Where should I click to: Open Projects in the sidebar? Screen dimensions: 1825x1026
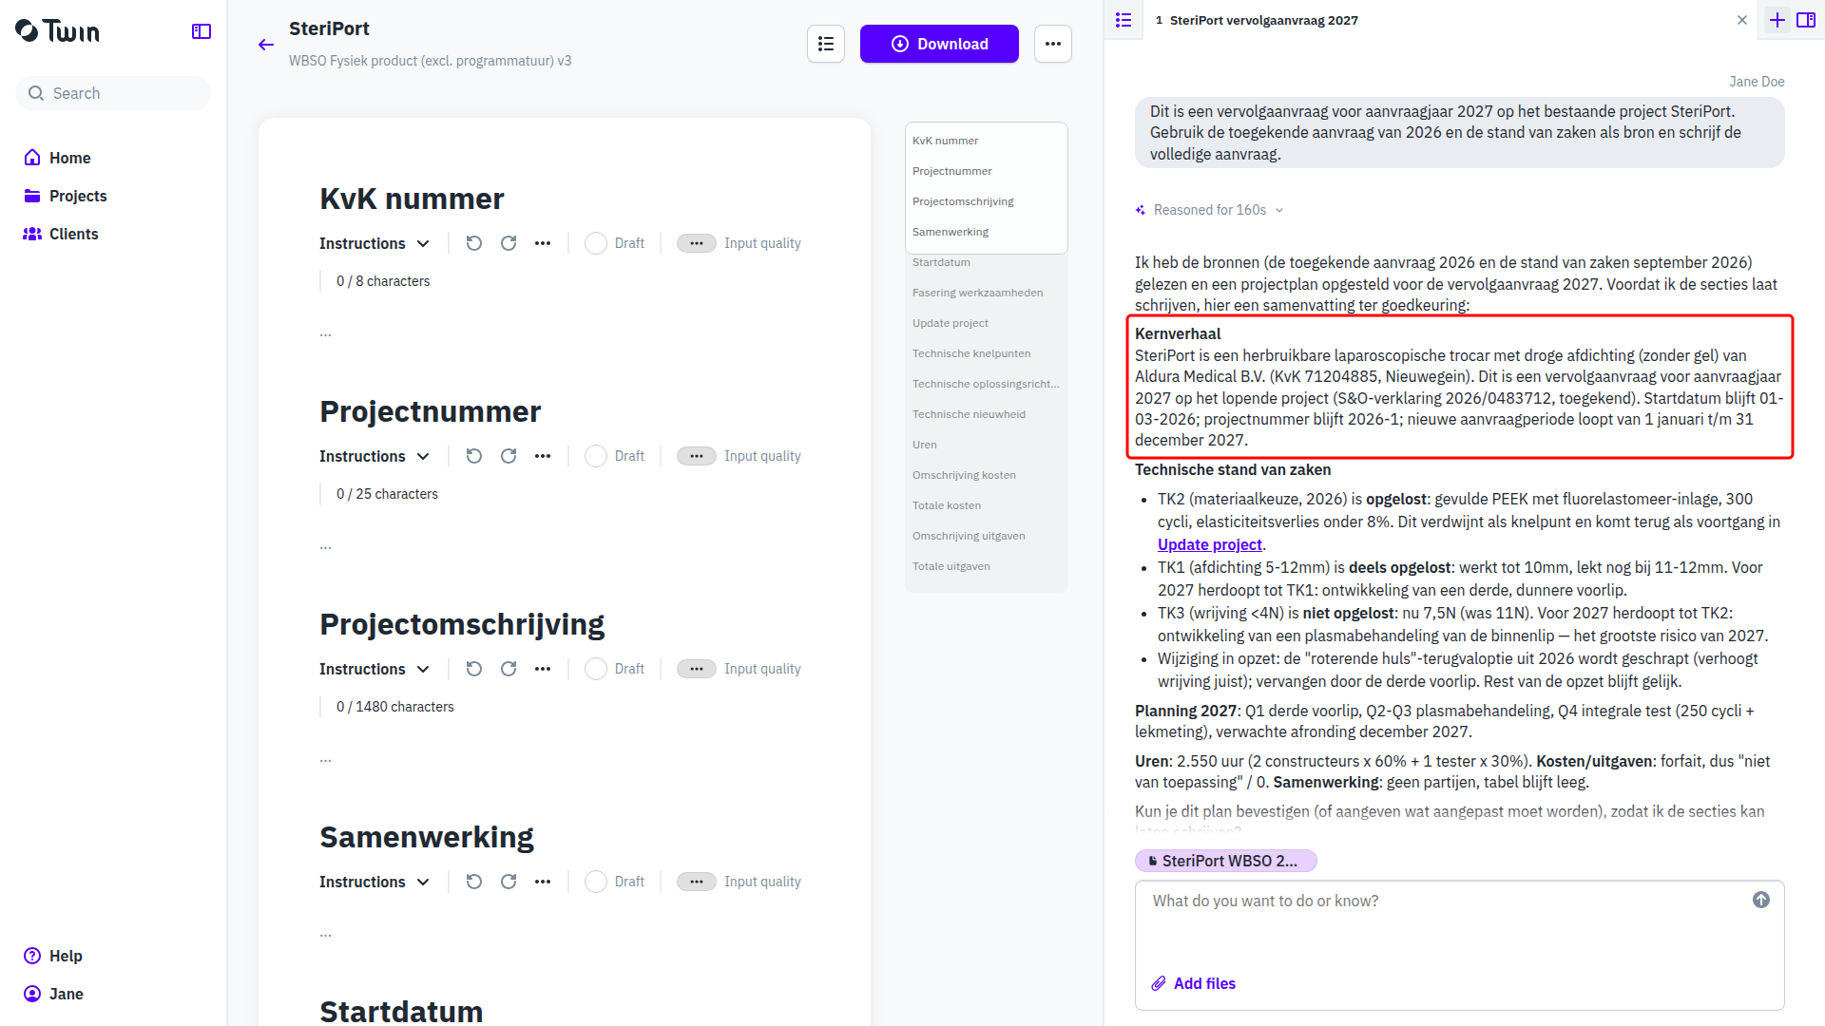(78, 196)
